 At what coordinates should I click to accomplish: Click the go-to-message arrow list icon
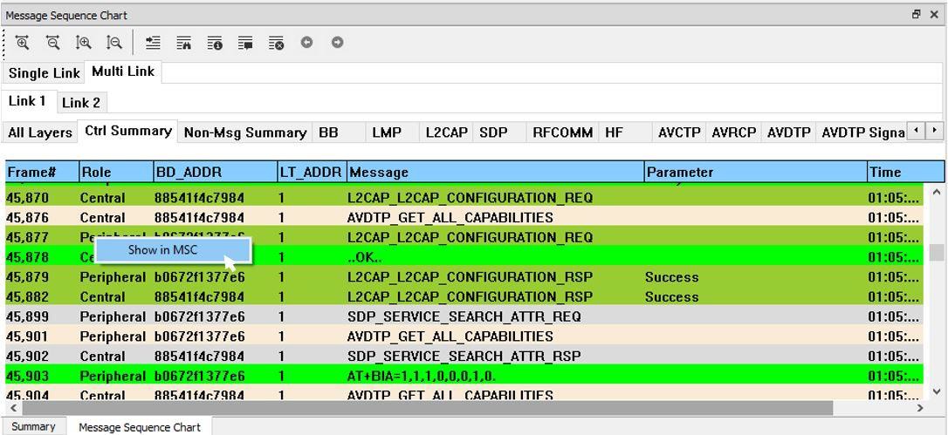(153, 43)
